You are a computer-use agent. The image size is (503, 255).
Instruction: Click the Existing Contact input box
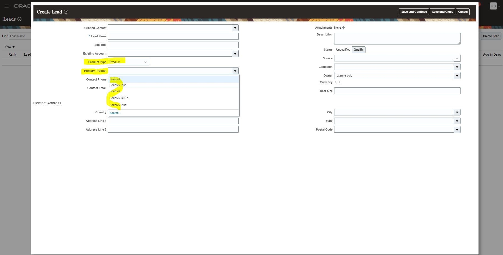170,28
